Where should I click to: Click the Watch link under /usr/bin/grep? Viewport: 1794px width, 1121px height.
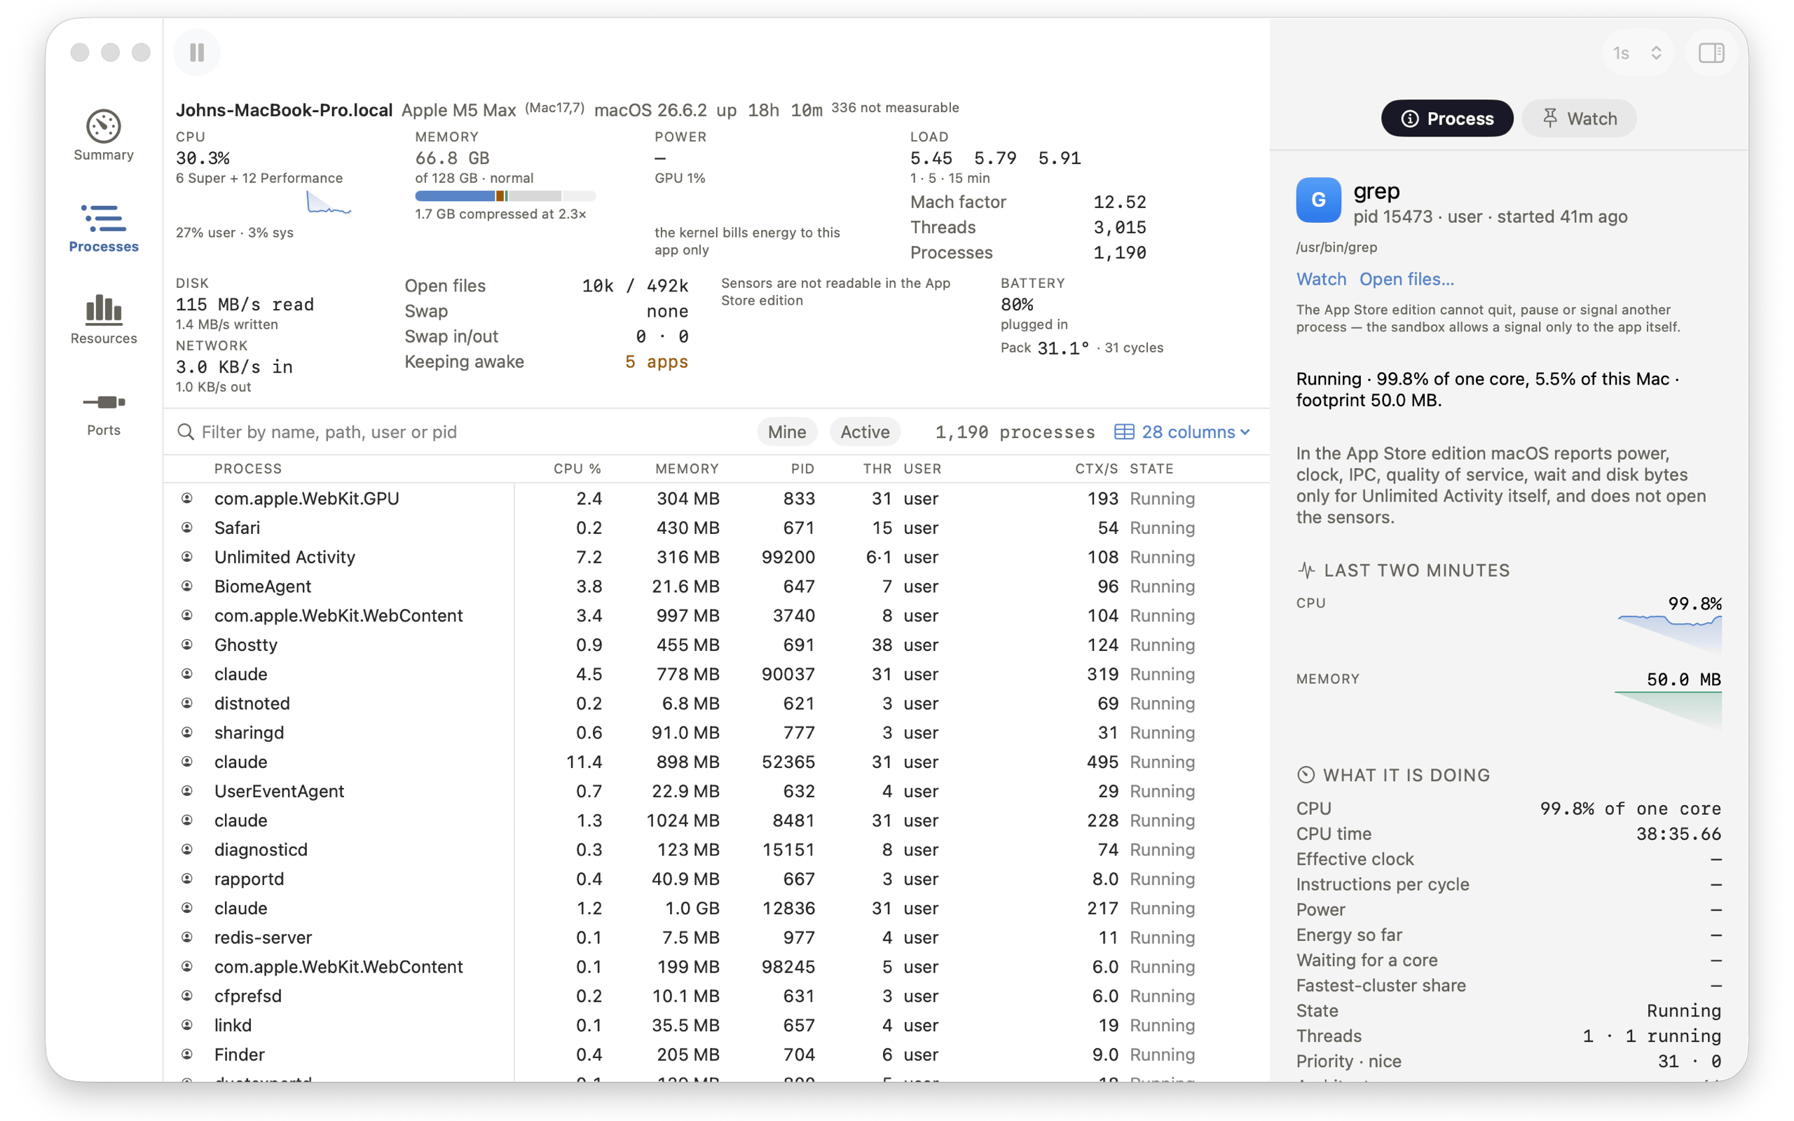click(x=1321, y=279)
